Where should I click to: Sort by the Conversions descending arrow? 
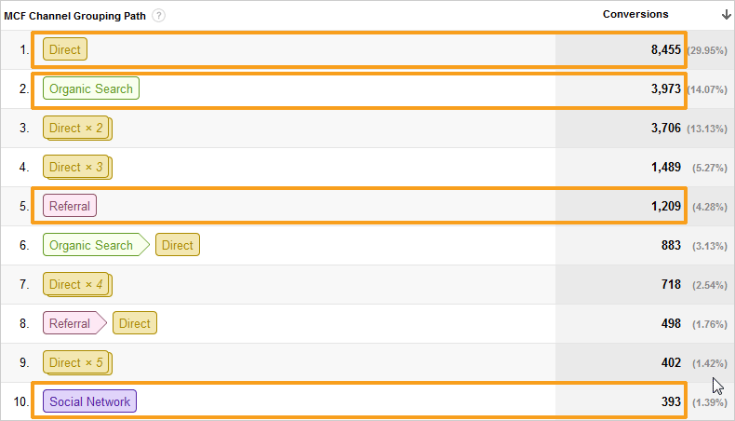(x=726, y=15)
